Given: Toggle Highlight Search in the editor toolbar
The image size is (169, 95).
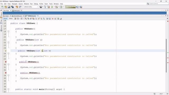Looking at the screenshot, I should (33, 19).
